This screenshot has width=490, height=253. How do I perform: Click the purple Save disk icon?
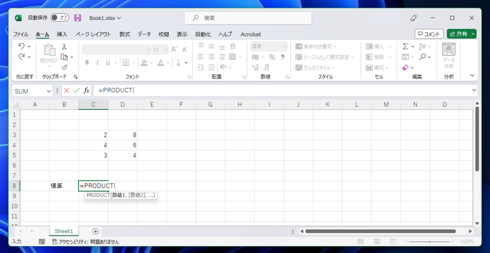click(x=77, y=18)
